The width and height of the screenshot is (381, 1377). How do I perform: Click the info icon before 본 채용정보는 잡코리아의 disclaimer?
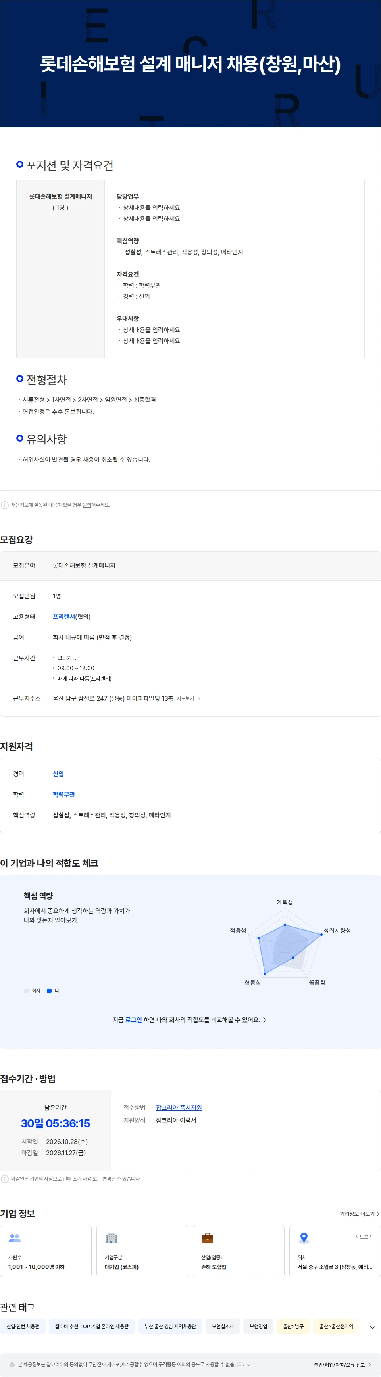point(12,1364)
